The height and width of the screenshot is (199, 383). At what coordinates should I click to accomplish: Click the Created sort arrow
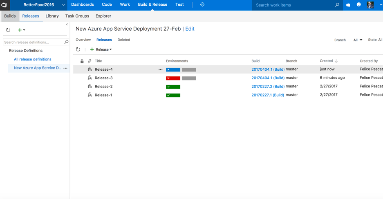pyautogui.click(x=336, y=61)
